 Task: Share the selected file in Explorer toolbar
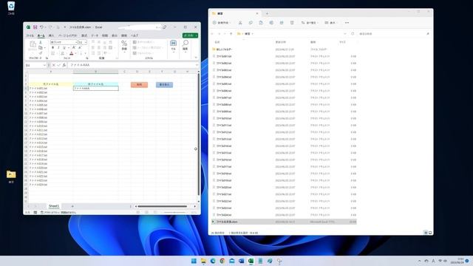[x=282, y=23]
